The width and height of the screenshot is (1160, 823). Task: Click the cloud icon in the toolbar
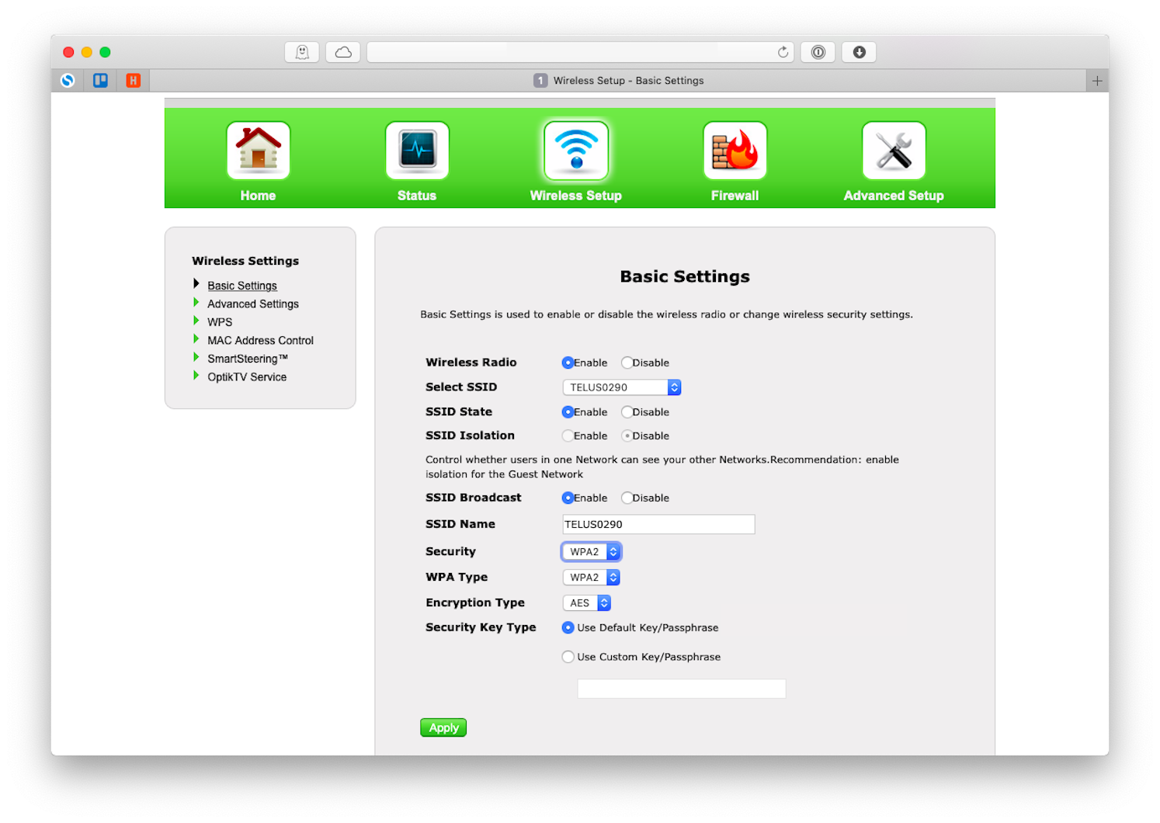pos(342,51)
